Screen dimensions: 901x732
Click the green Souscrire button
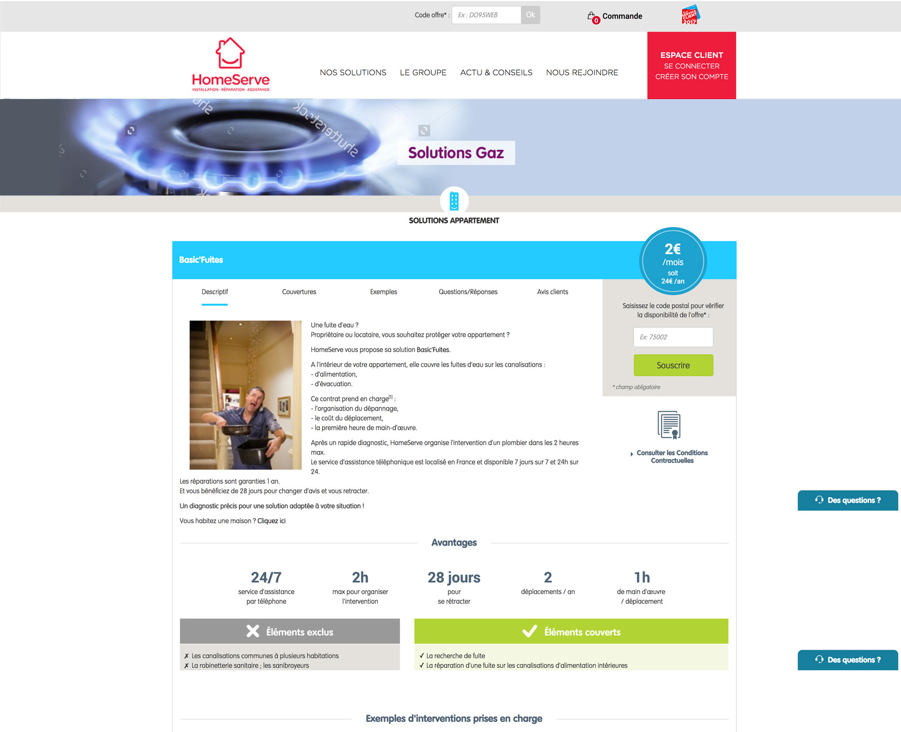click(673, 365)
